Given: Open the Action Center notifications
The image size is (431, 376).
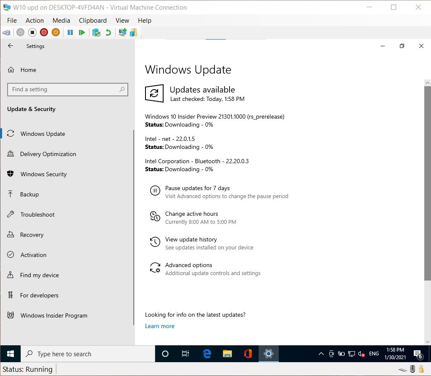Looking at the screenshot, I should tap(418, 354).
